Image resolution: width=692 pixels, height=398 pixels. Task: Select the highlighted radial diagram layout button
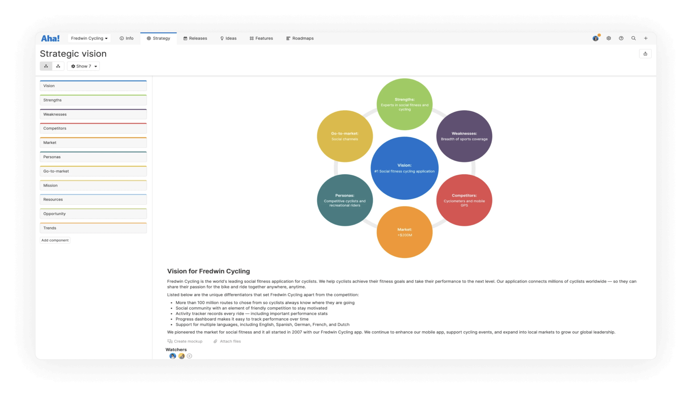46,66
